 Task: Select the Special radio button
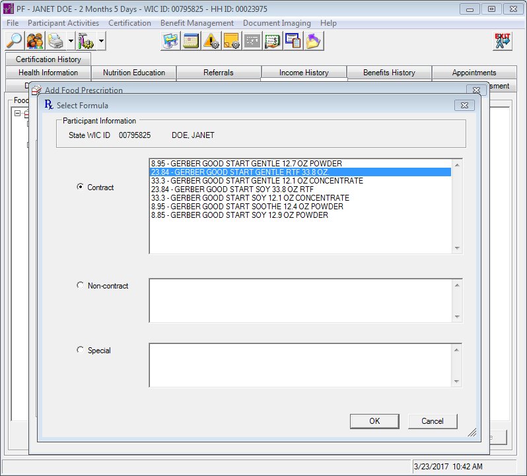pos(80,350)
